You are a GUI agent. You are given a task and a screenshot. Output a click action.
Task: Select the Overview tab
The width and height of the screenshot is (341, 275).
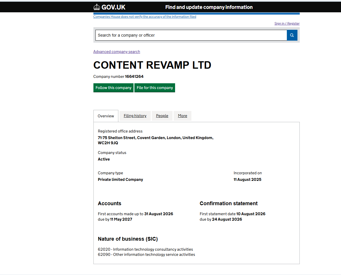(106, 116)
